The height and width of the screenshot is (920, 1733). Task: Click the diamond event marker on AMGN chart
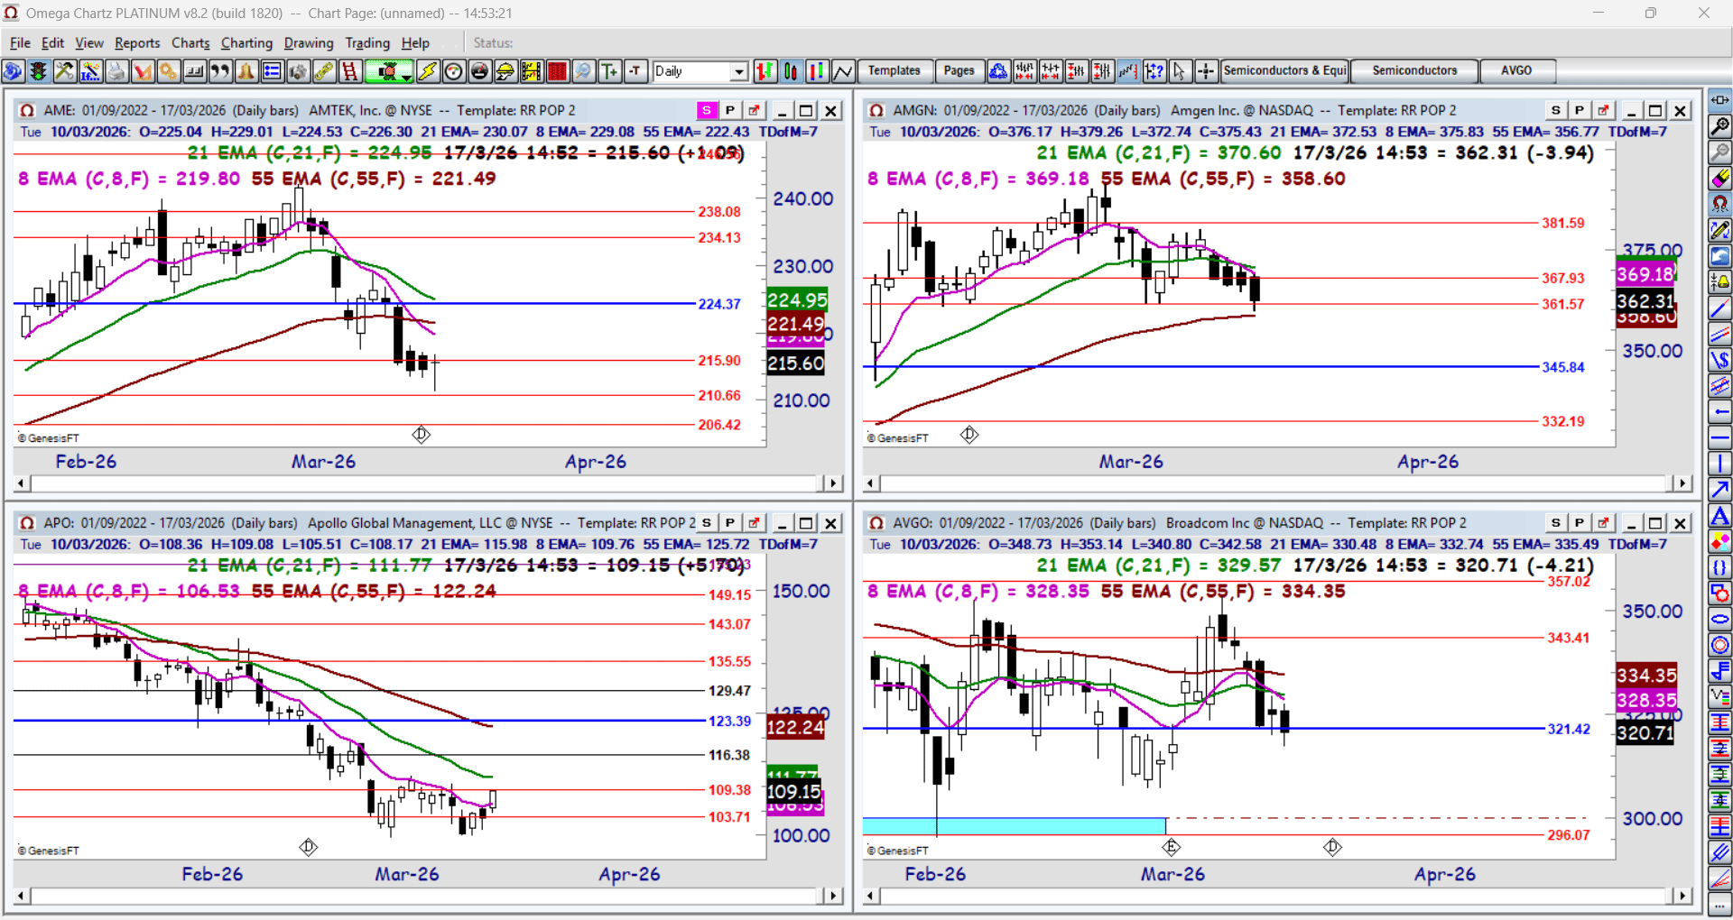coord(969,435)
